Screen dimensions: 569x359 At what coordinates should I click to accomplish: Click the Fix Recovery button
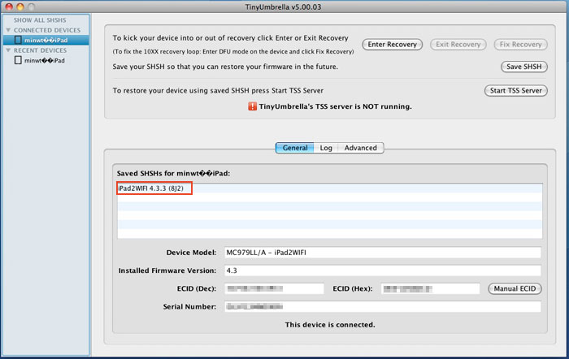[x=521, y=44]
